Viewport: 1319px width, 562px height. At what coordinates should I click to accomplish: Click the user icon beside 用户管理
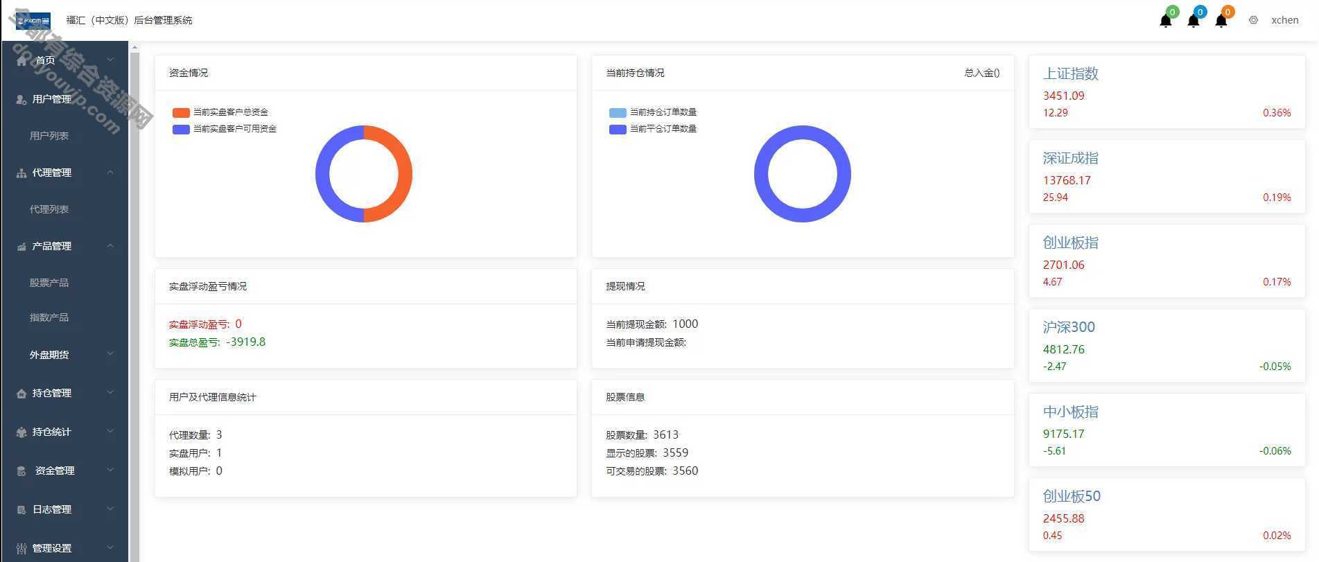(21, 100)
